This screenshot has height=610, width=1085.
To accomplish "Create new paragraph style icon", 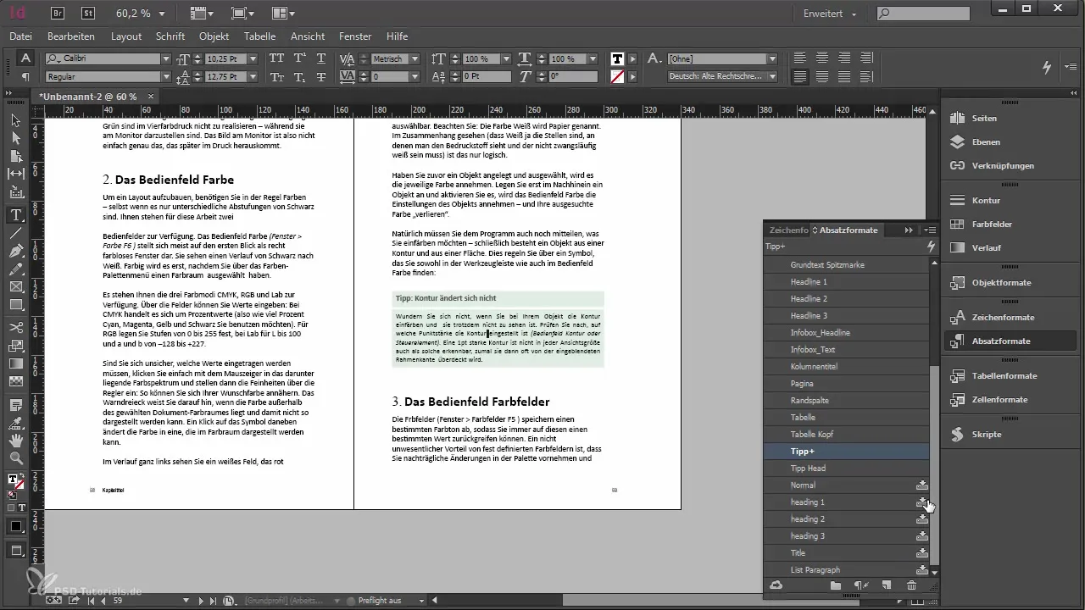I will 886,585.
